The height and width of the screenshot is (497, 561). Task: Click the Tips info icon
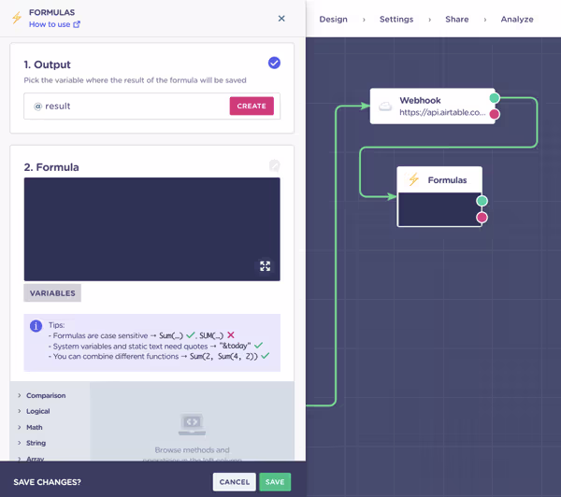point(36,326)
